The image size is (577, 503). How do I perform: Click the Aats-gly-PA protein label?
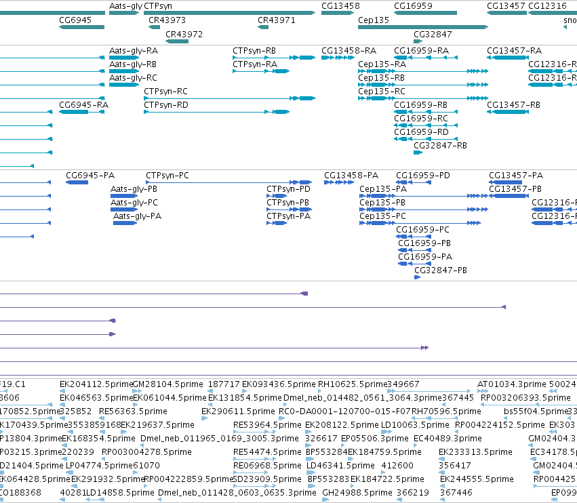pos(137,216)
